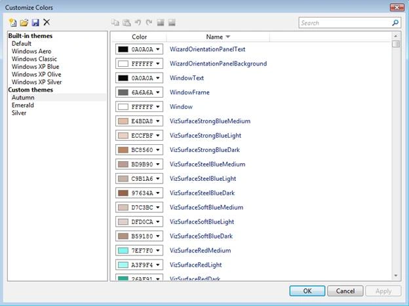409x306 pixels.
Task: Click the C9B1A6 color swatch
Action: pos(123,179)
